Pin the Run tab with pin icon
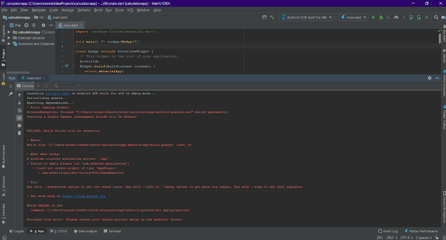 (x=10, y=94)
